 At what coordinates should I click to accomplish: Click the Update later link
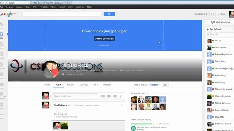(104, 45)
